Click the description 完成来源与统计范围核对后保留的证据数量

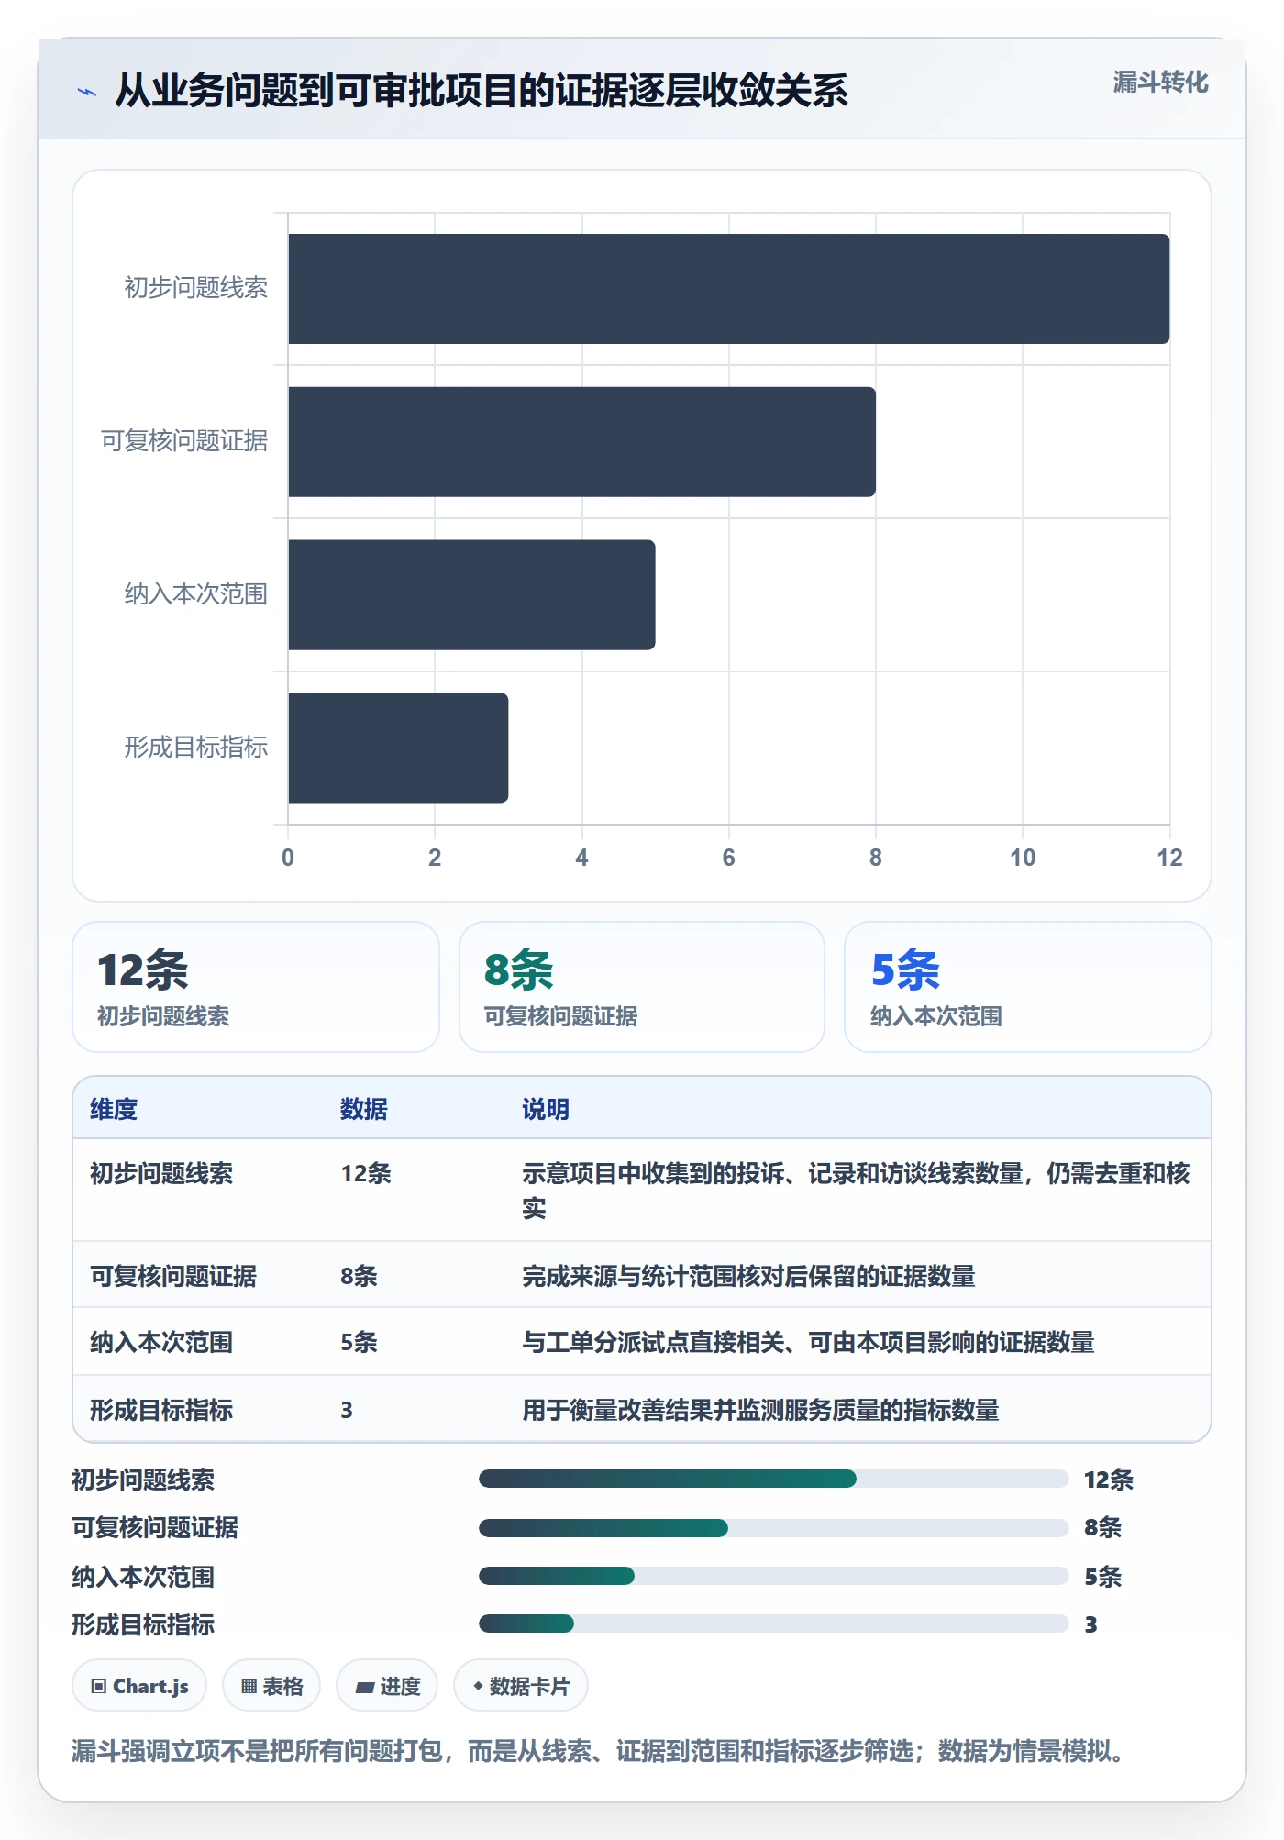pos(748,1276)
